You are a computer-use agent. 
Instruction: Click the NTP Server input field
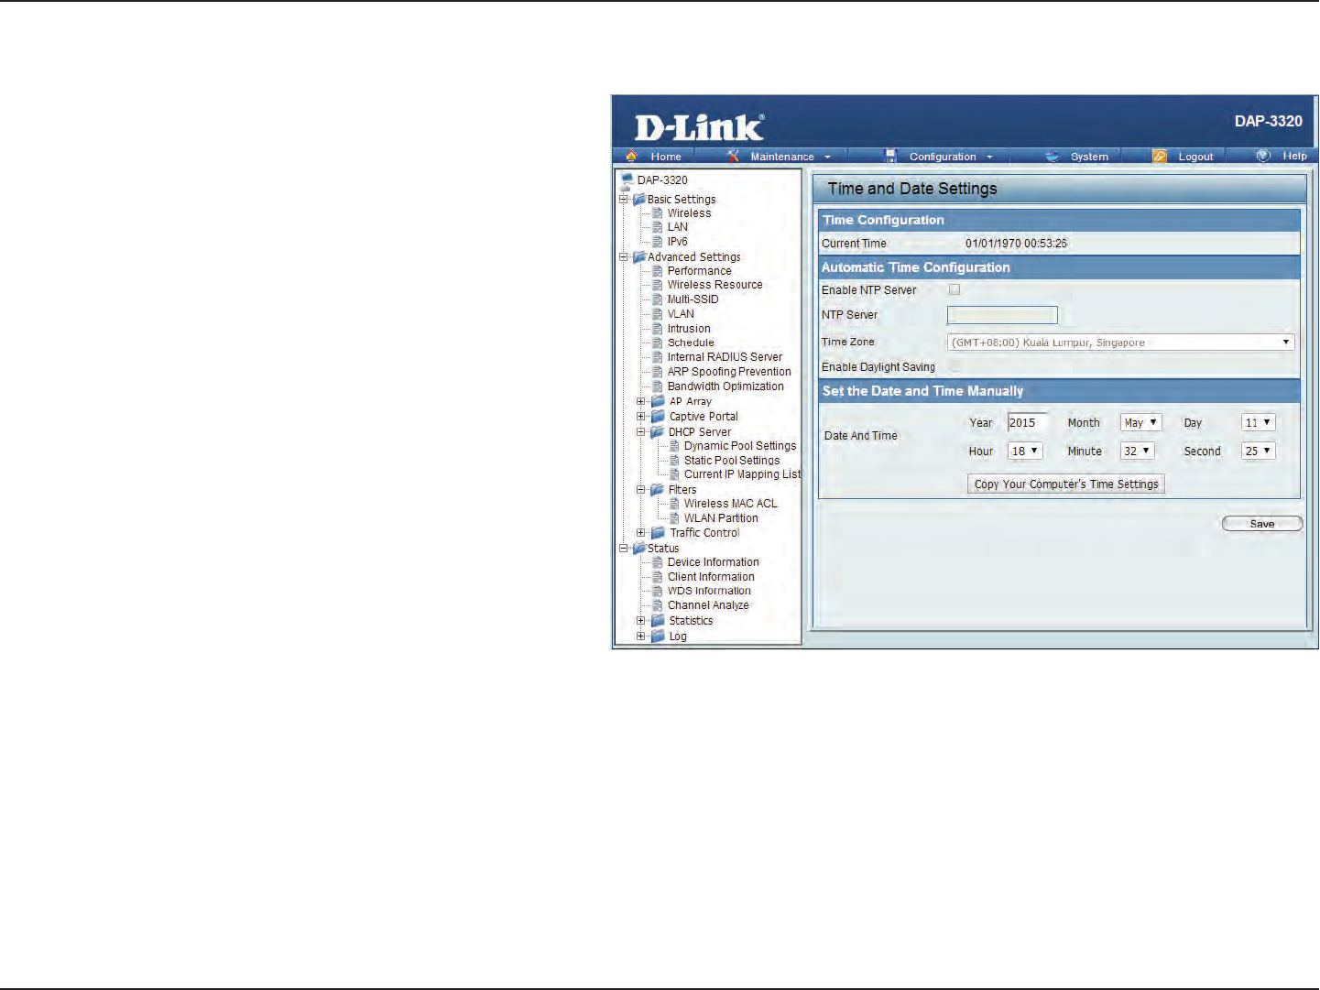(1002, 315)
